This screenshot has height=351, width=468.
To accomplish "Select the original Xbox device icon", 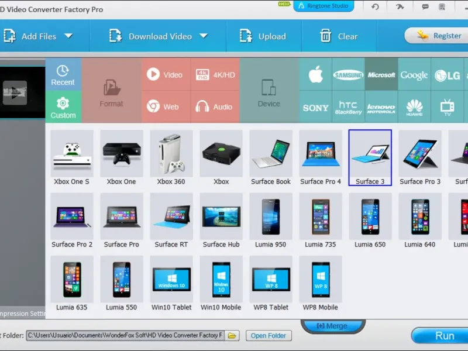I will coord(221,157).
